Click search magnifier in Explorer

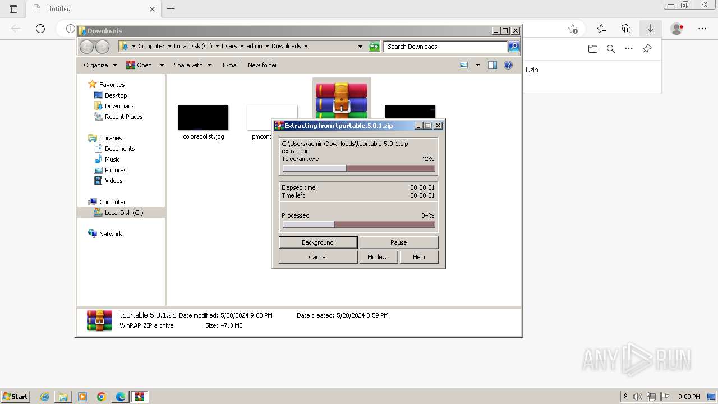click(x=514, y=47)
